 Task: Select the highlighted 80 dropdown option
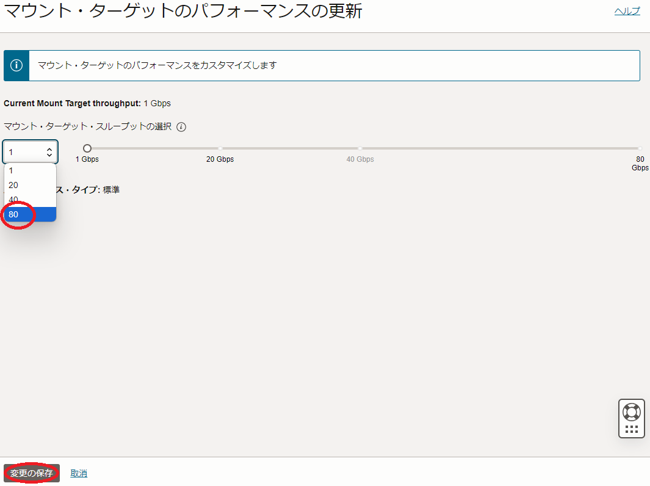coord(13,214)
